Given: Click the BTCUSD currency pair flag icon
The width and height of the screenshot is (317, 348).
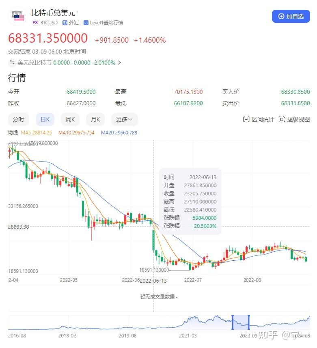Looking at the screenshot, I should point(17,16).
